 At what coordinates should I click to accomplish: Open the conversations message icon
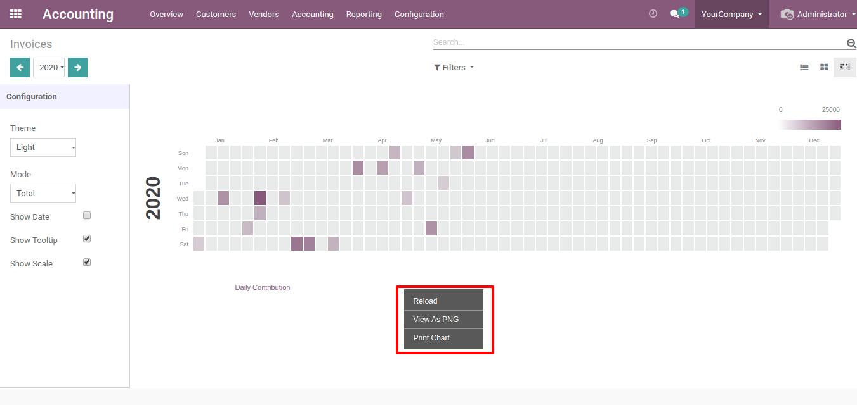675,14
